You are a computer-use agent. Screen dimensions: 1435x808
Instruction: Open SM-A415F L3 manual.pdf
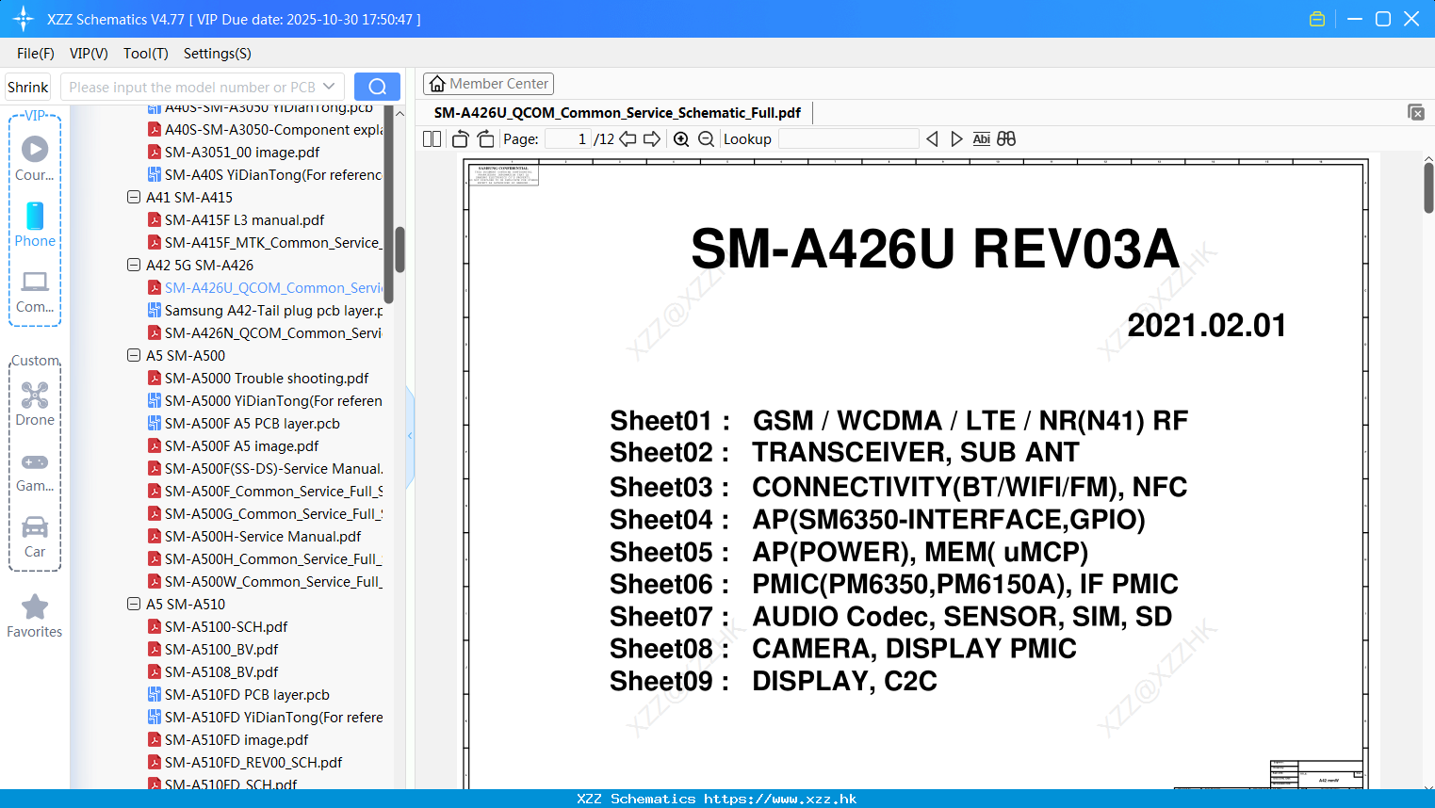pos(236,220)
